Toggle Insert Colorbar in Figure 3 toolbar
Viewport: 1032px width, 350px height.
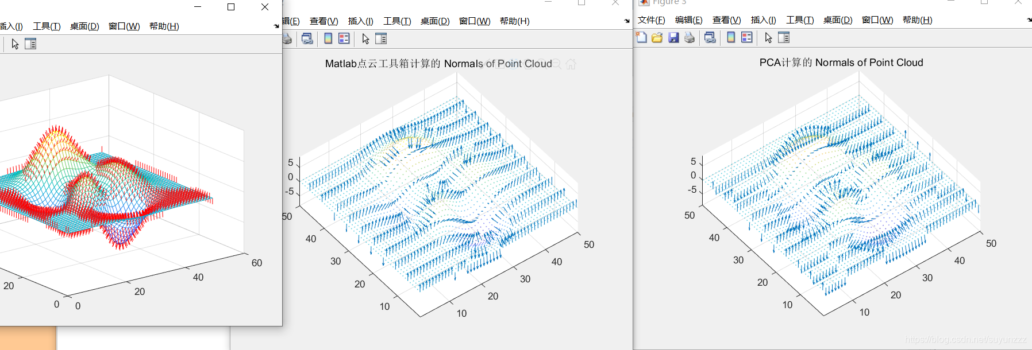pos(731,37)
